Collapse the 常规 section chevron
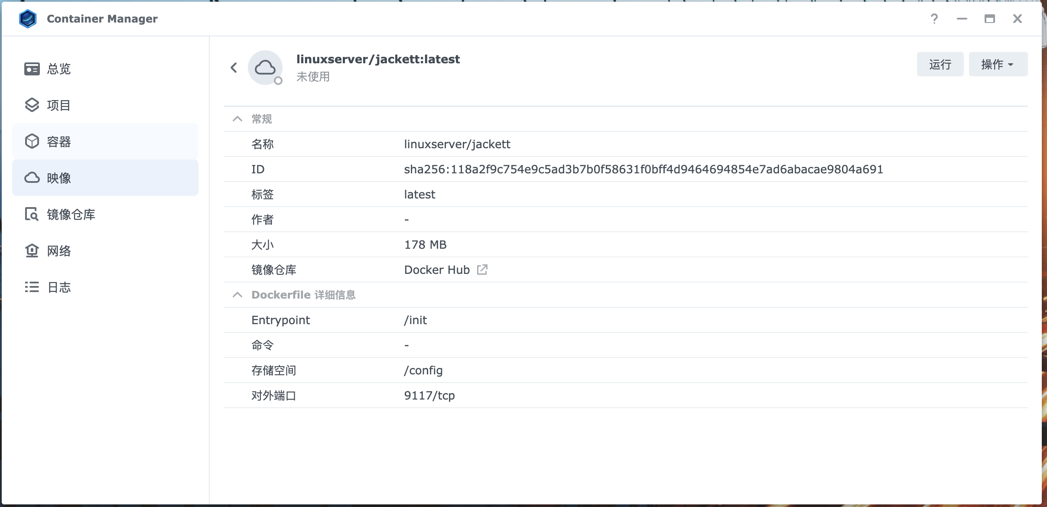This screenshot has height=507, width=1047. click(x=237, y=119)
